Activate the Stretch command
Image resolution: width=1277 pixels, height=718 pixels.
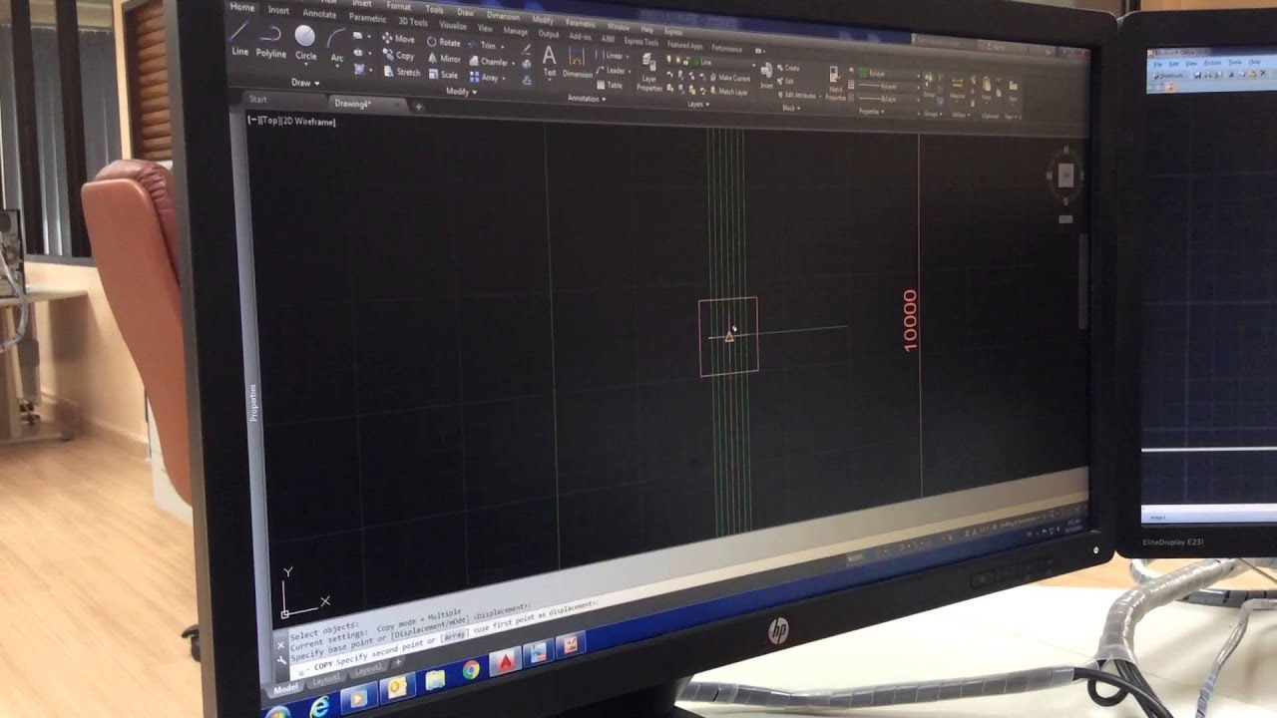pyautogui.click(x=402, y=72)
